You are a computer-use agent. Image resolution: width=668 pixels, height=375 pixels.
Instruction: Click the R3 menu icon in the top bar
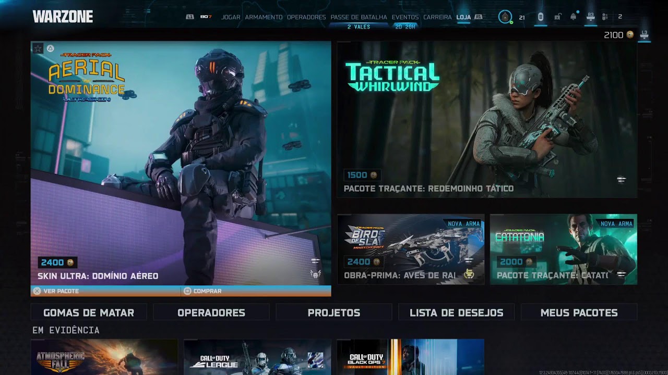591,17
